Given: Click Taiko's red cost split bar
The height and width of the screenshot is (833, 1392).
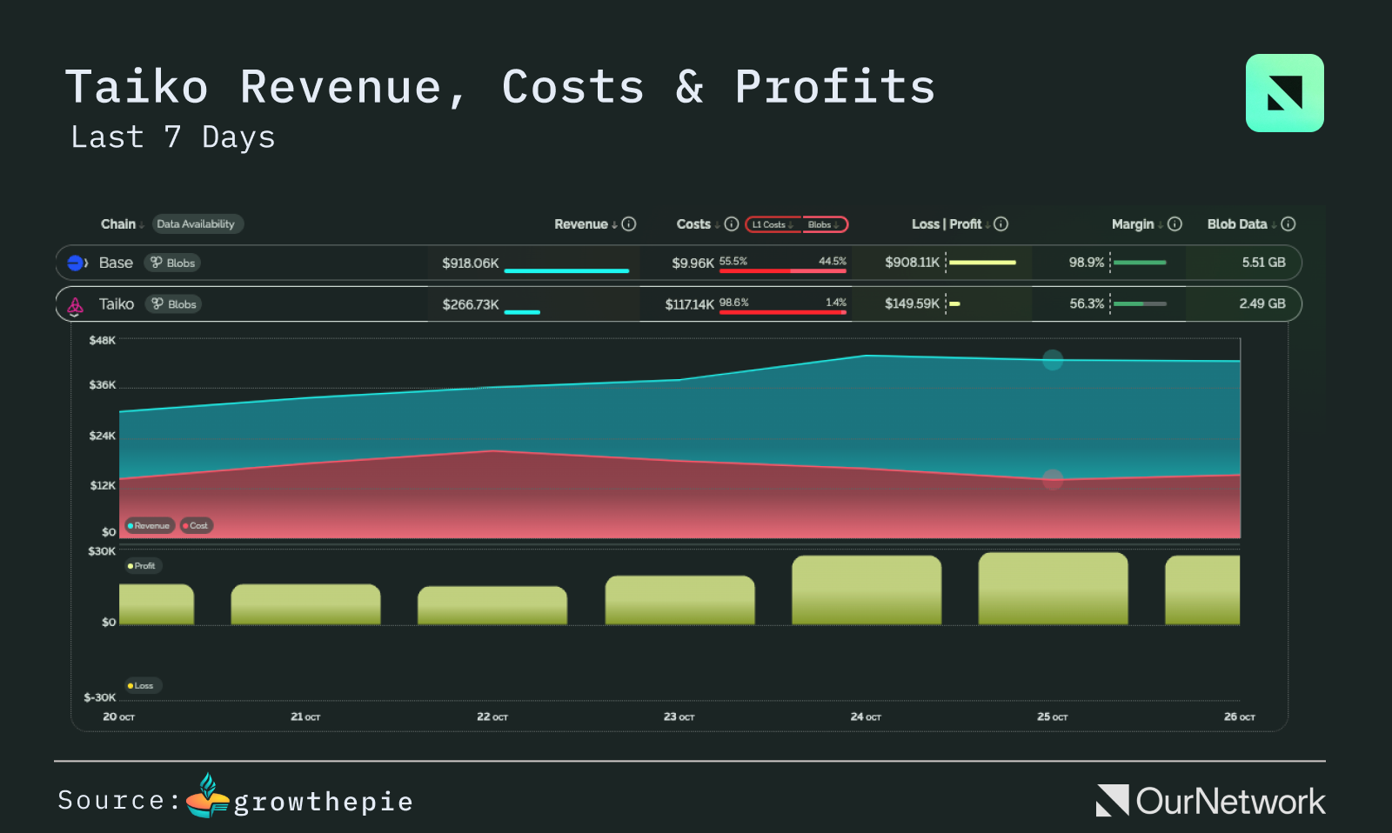Looking at the screenshot, I should 783,311.
